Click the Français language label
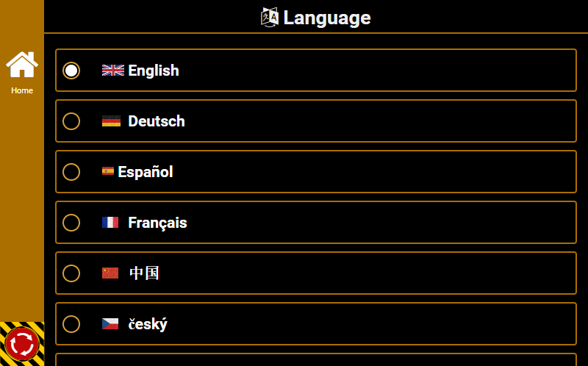 tap(157, 223)
